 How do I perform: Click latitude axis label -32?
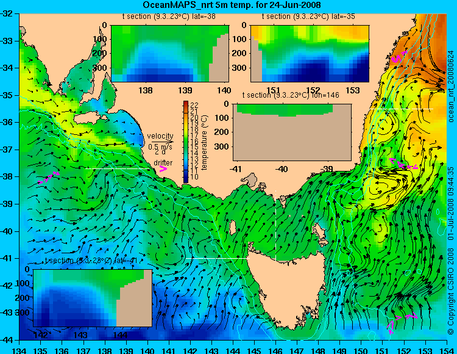[x=7, y=13]
